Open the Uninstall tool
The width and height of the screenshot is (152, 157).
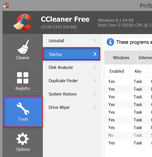[71, 41]
